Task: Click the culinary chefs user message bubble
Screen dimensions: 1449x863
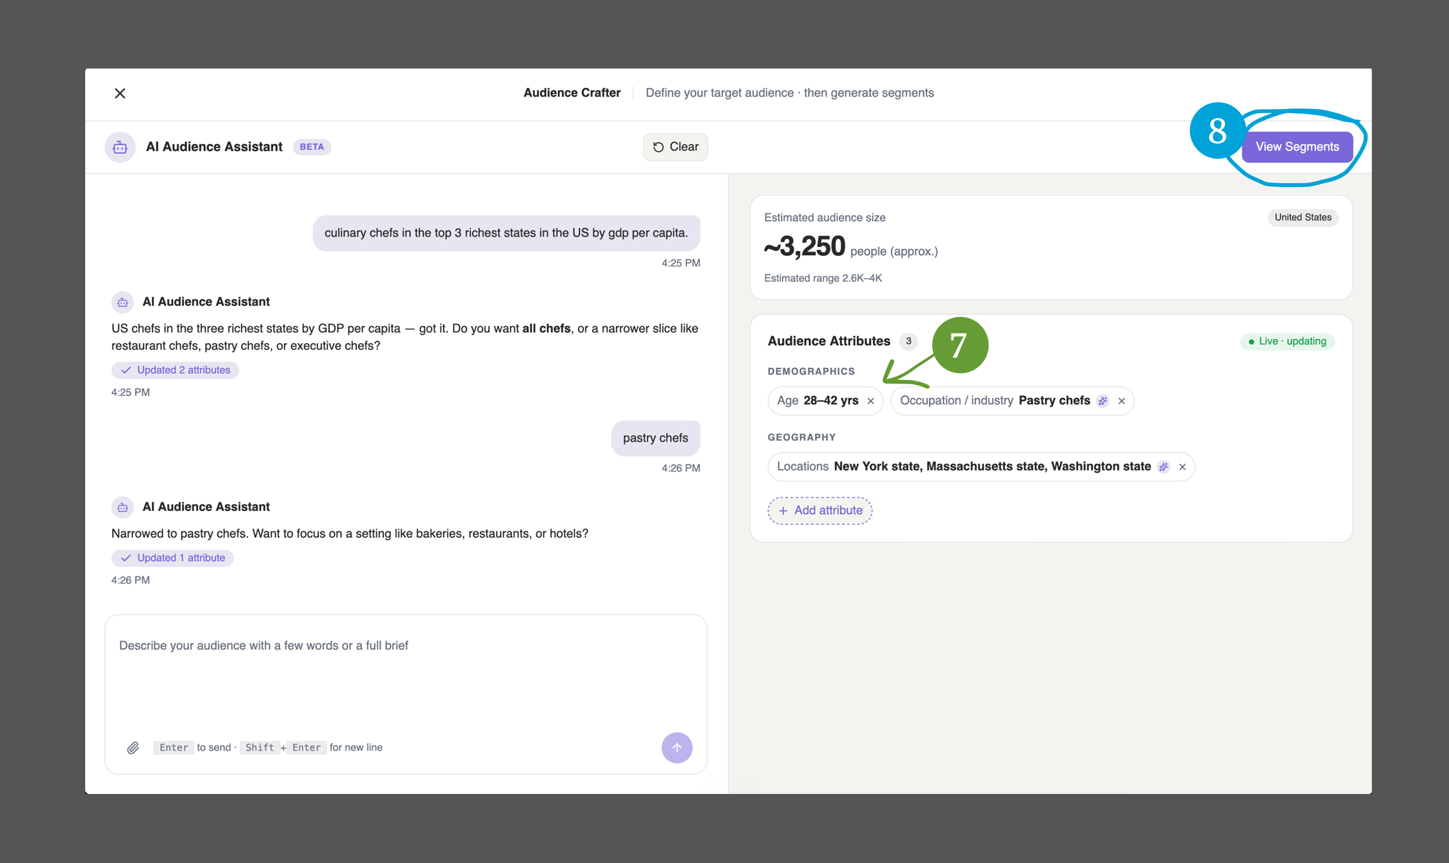Action: (x=506, y=233)
